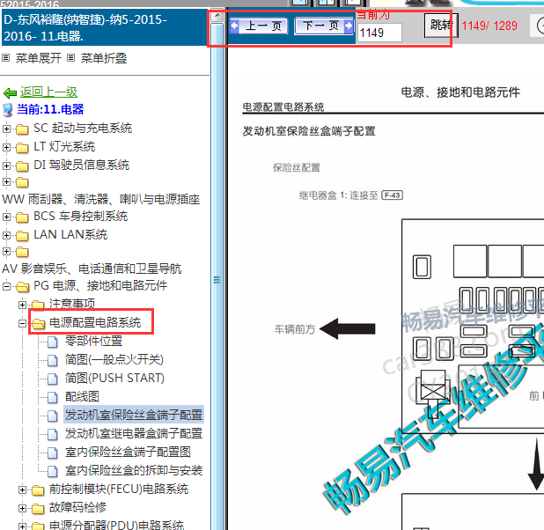Viewport: 544px width, 530px height.
Task: Click the 前控制模块(FECU)电路系统 folder icon
Action: (38, 490)
